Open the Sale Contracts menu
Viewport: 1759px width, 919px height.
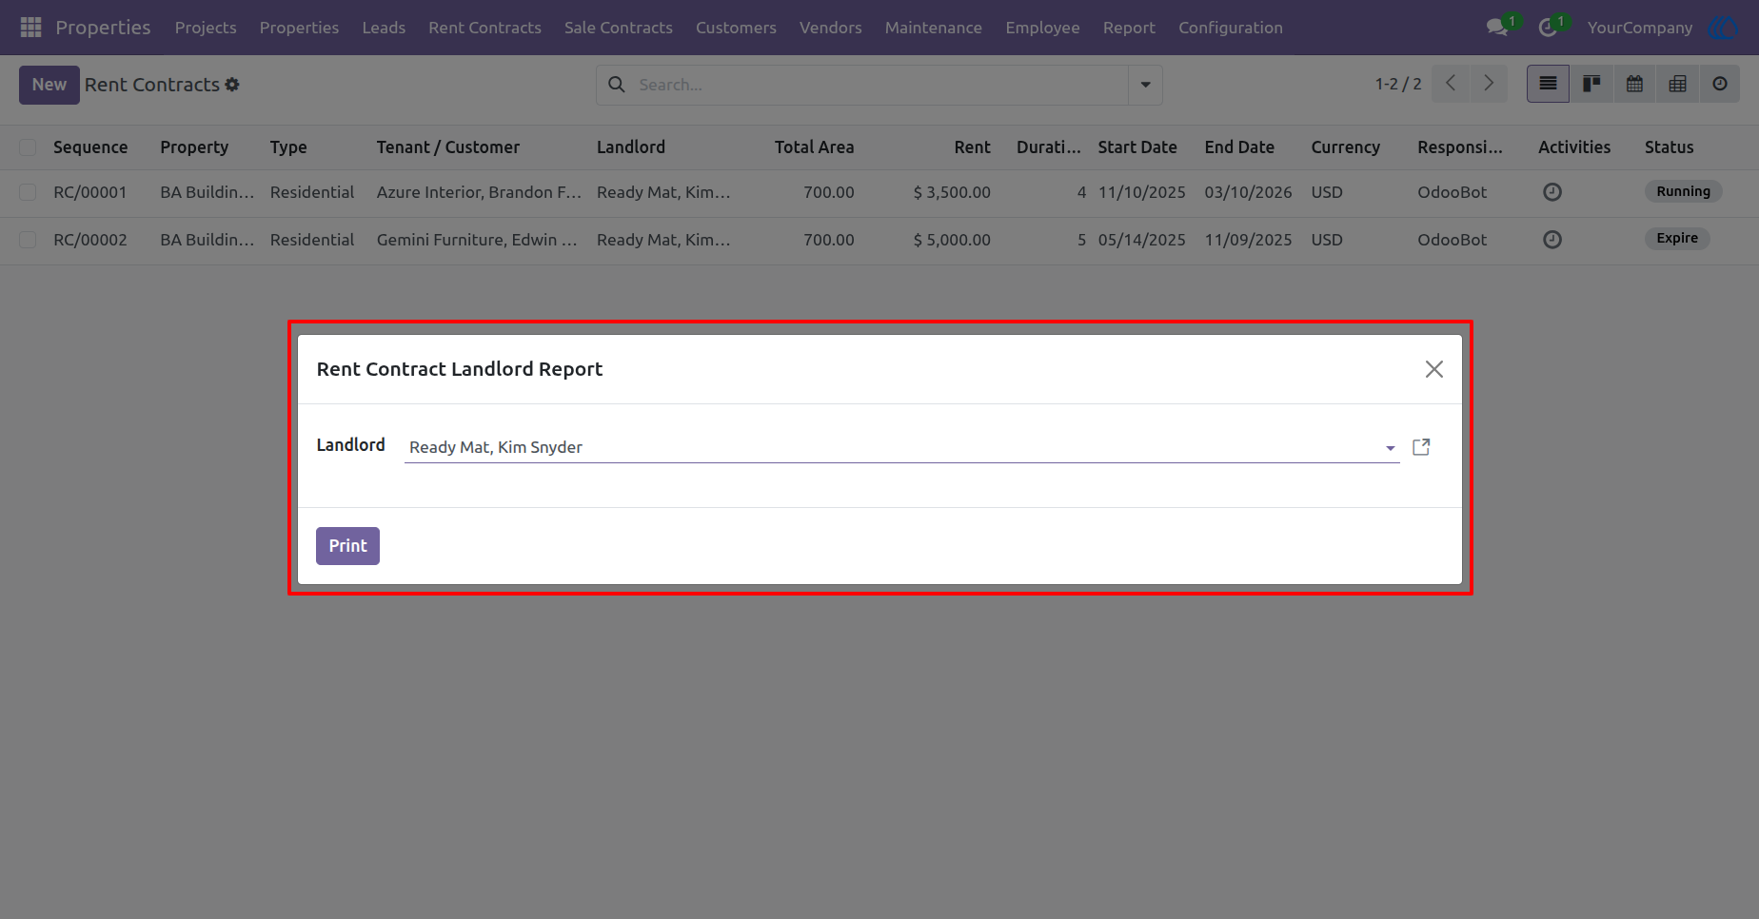(619, 28)
